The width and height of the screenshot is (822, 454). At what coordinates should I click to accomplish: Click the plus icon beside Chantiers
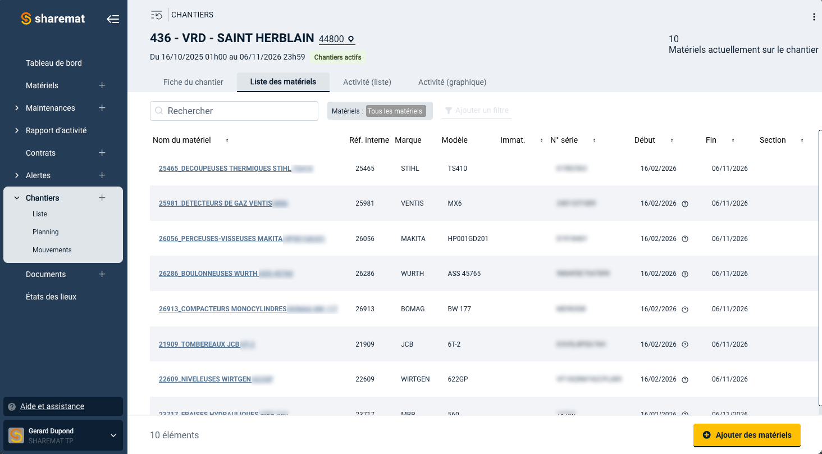tap(102, 198)
